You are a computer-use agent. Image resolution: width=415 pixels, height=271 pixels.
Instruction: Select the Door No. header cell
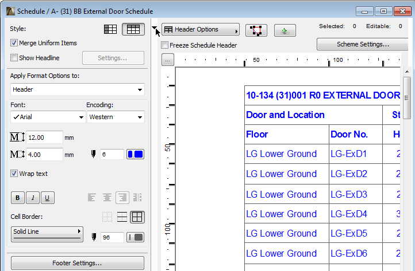click(356, 134)
